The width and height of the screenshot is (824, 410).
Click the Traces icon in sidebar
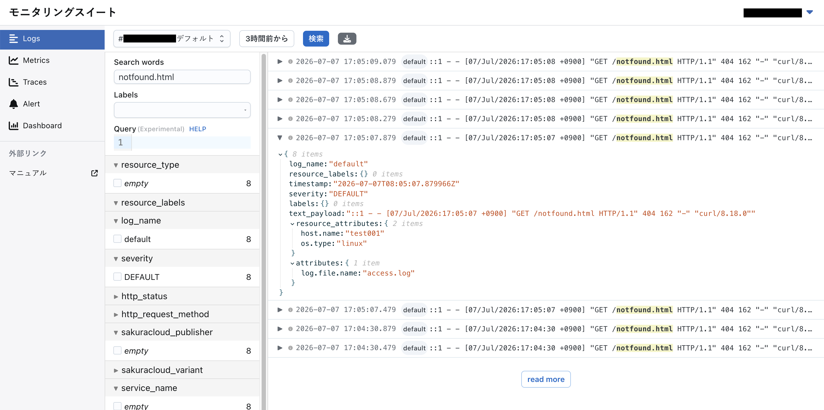point(13,82)
